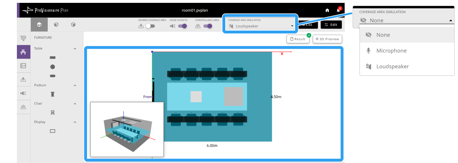Add a chair to the room

53,113
